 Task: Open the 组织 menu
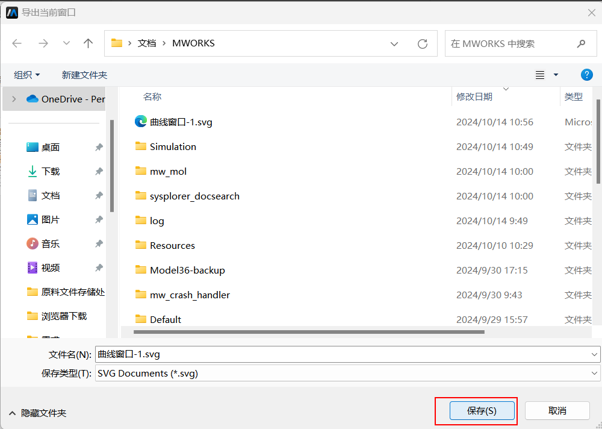(x=27, y=75)
